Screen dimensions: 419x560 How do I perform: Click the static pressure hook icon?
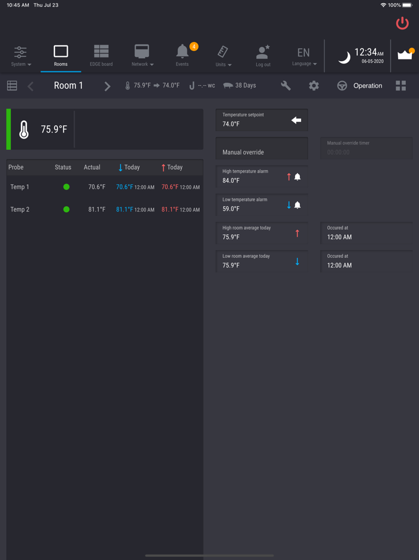(x=192, y=86)
